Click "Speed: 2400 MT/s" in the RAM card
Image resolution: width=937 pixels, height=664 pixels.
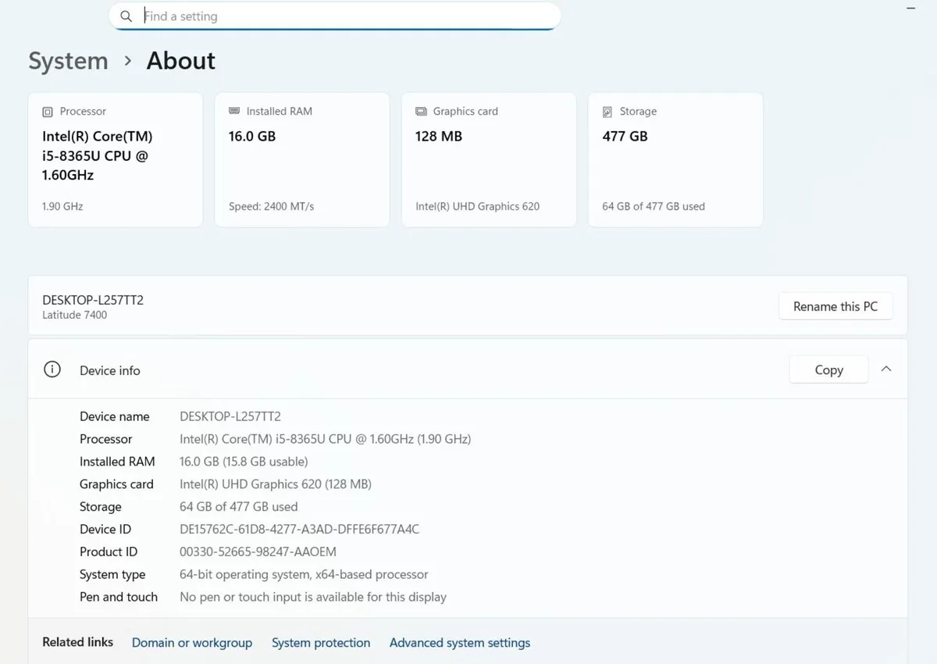[x=272, y=206]
